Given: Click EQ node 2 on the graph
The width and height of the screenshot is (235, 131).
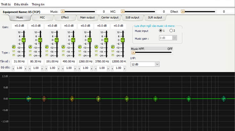Looking at the screenshot, I should coord(72,99).
